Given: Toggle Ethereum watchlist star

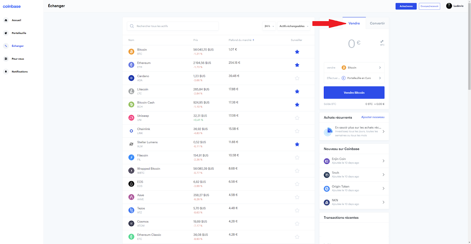Looking at the screenshot, I should click(x=297, y=65).
